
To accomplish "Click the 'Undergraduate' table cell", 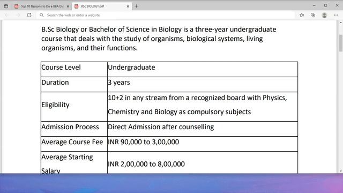I will click(x=203, y=69).
